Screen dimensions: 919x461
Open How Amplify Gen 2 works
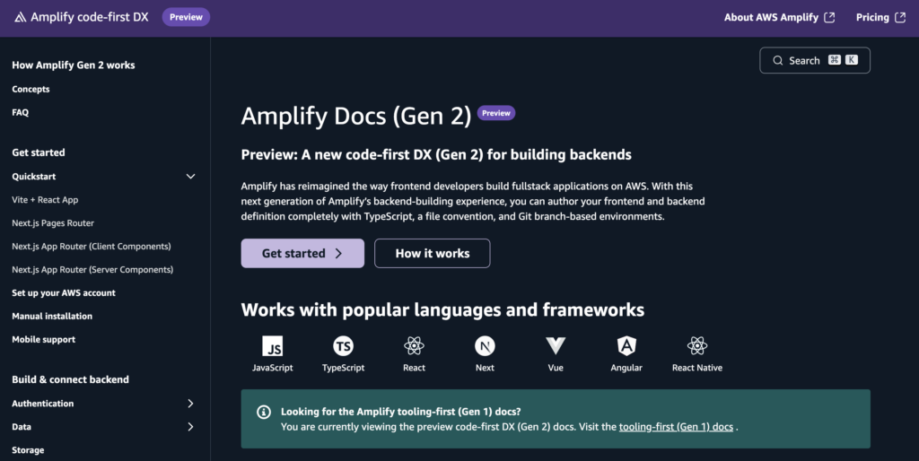74,65
